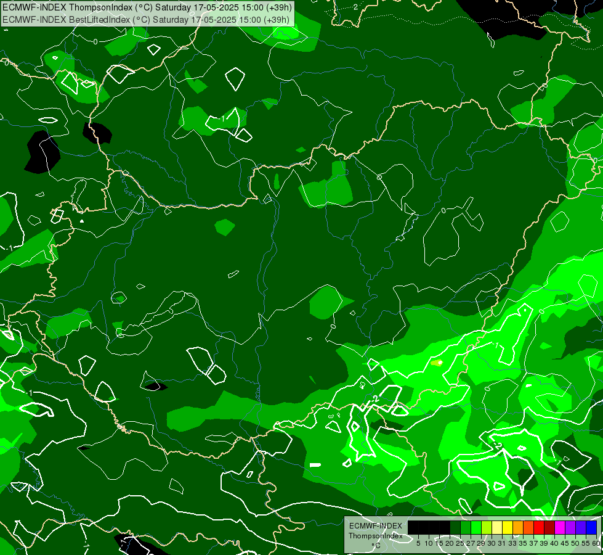Click the 'ECMWF-INDEX' label in the legend
The width and height of the screenshot is (603, 555).
click(x=376, y=526)
